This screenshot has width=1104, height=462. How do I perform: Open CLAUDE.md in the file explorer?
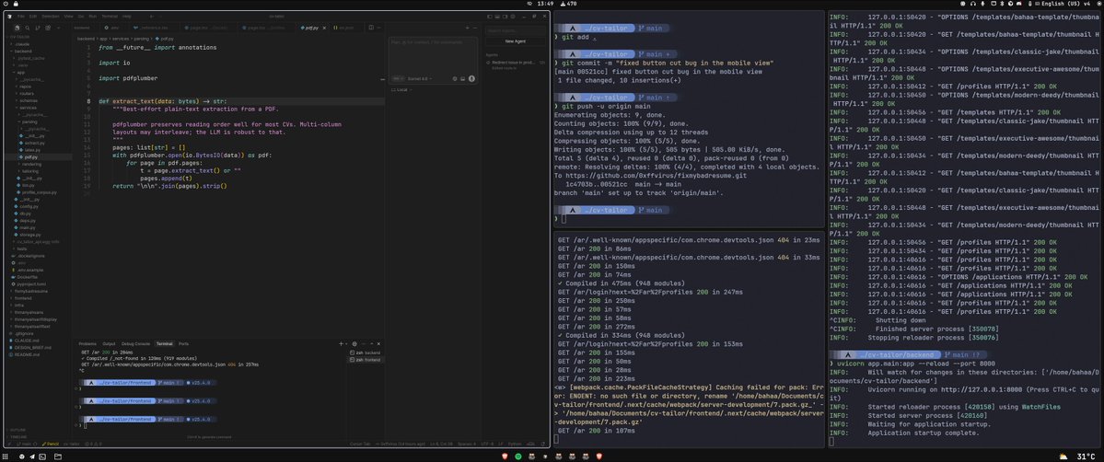(27, 341)
